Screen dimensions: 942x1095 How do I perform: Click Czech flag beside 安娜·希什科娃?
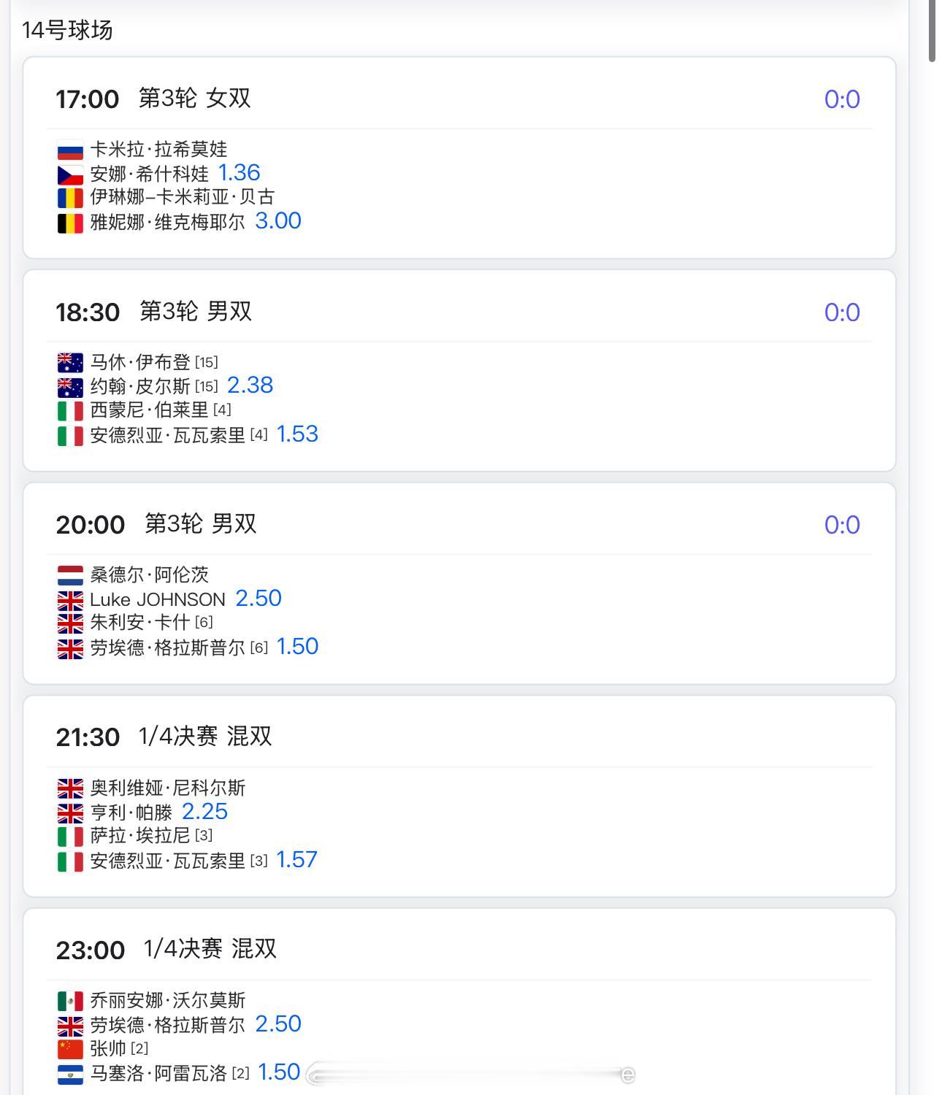(x=70, y=175)
